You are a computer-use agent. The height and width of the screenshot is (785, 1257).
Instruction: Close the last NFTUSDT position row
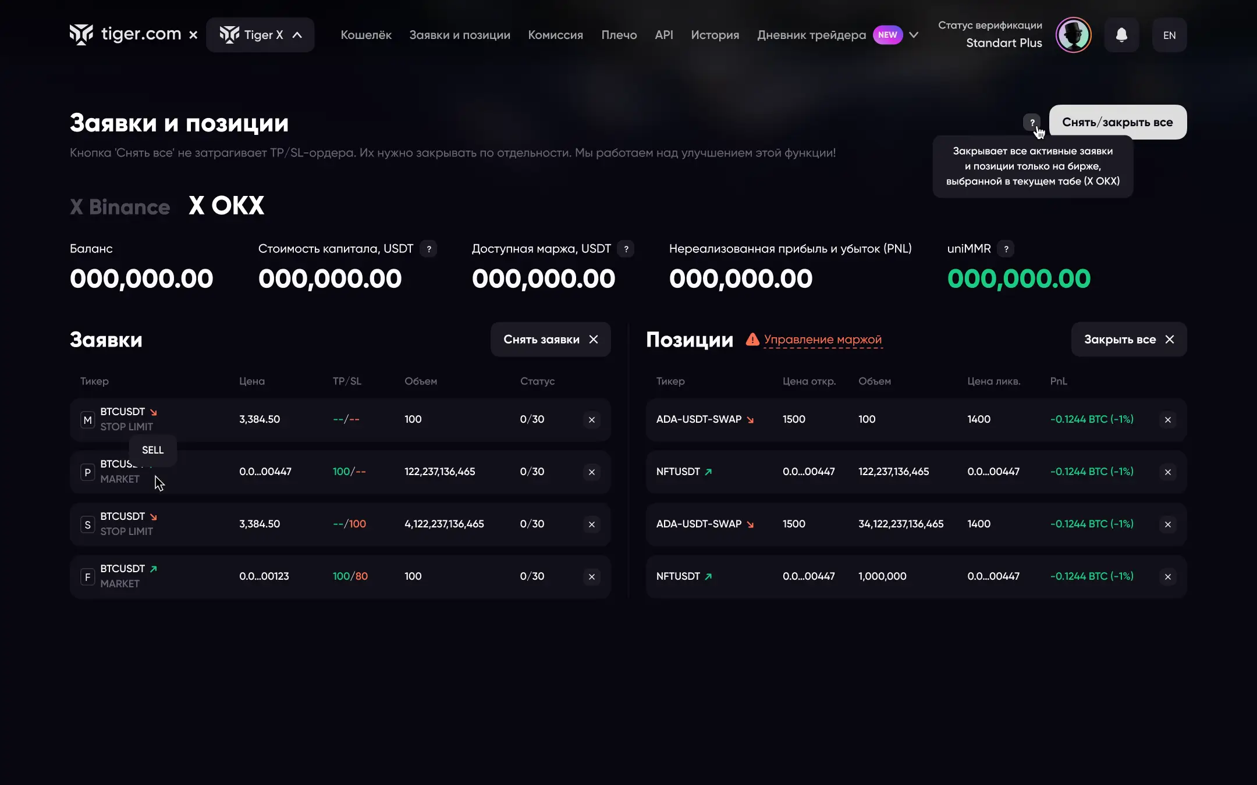(1167, 577)
